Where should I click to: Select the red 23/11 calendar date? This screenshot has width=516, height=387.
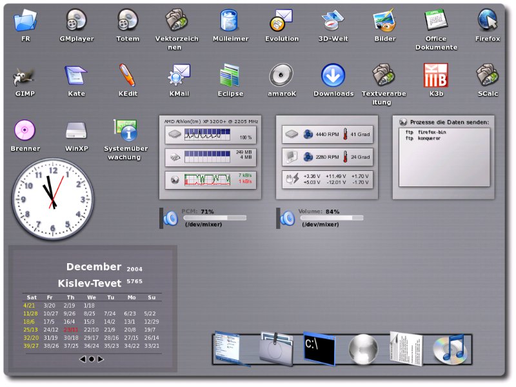(x=71, y=330)
